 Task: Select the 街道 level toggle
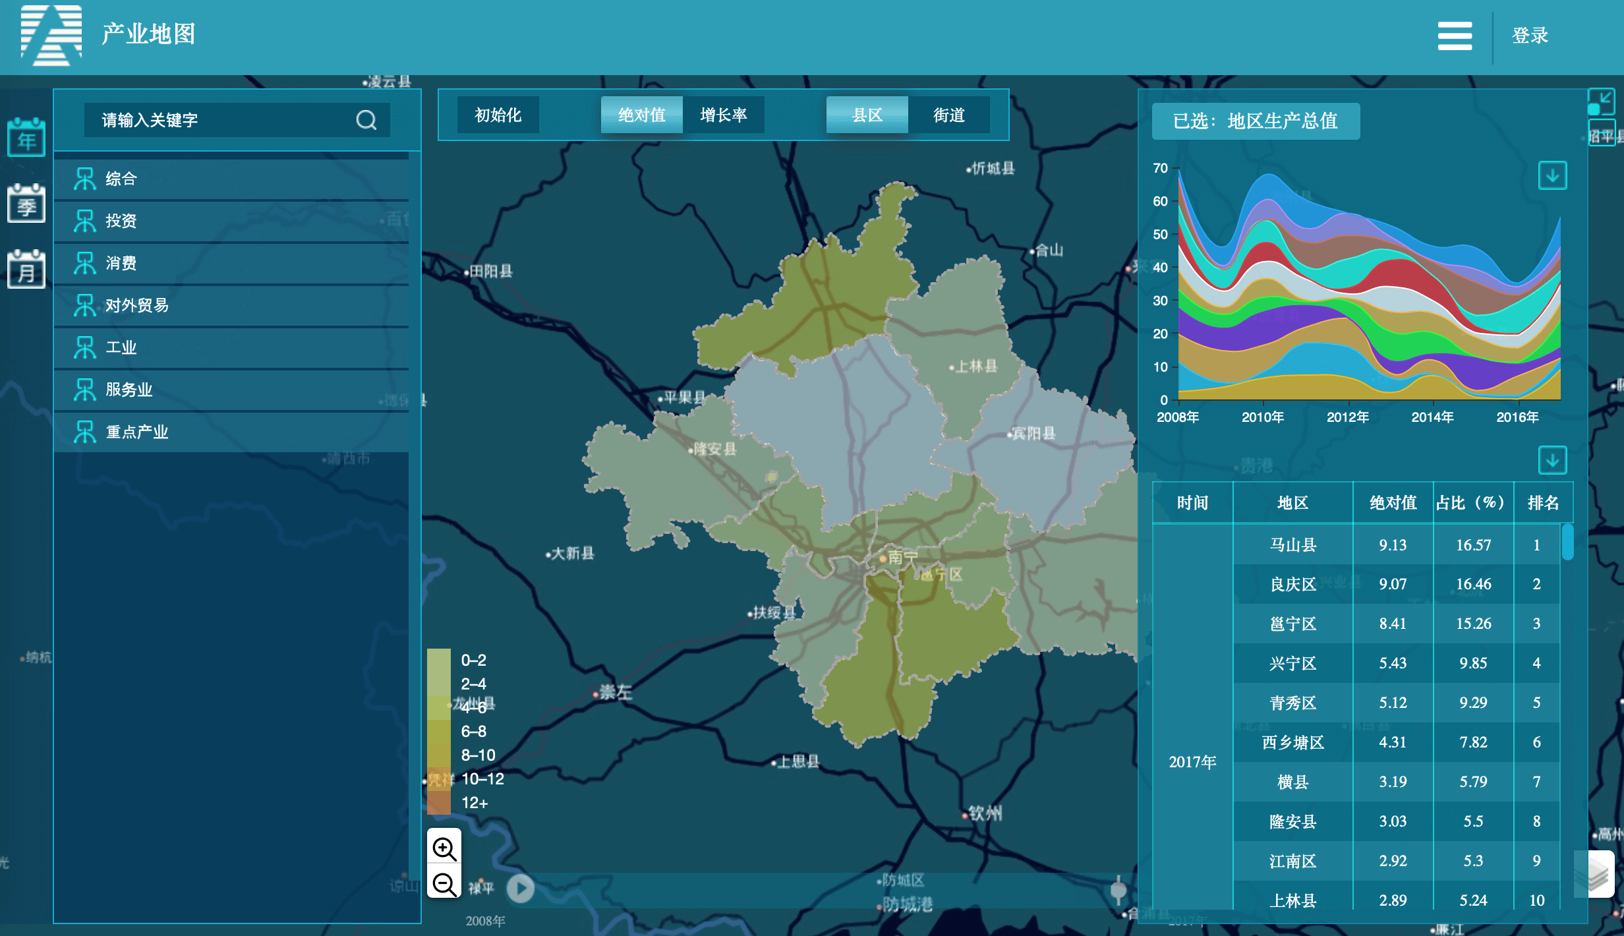click(x=949, y=115)
